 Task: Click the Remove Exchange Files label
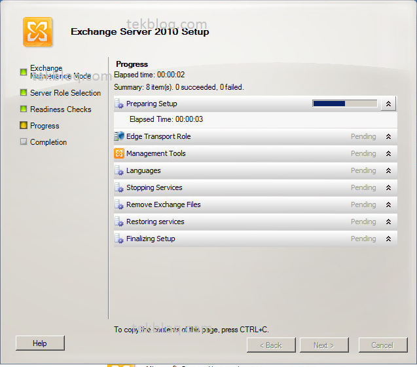tap(163, 204)
